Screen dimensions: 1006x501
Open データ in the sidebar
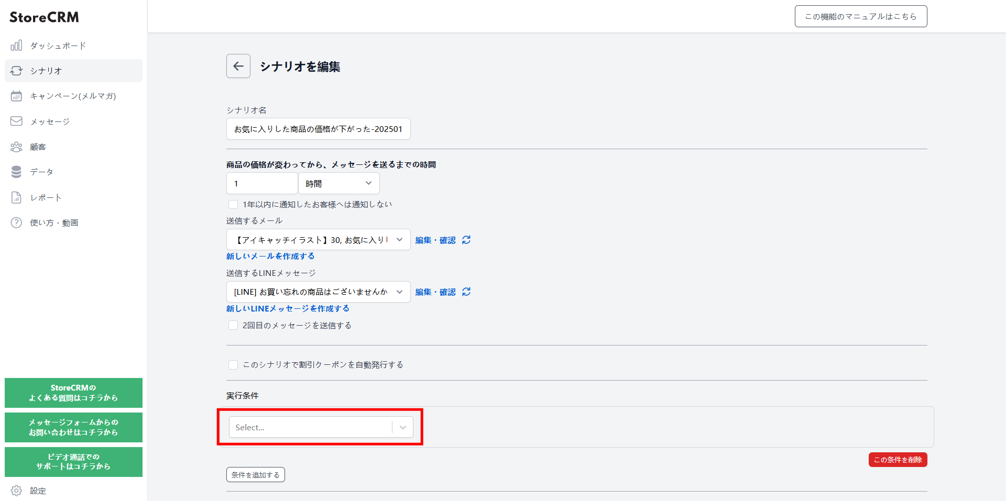(x=73, y=172)
